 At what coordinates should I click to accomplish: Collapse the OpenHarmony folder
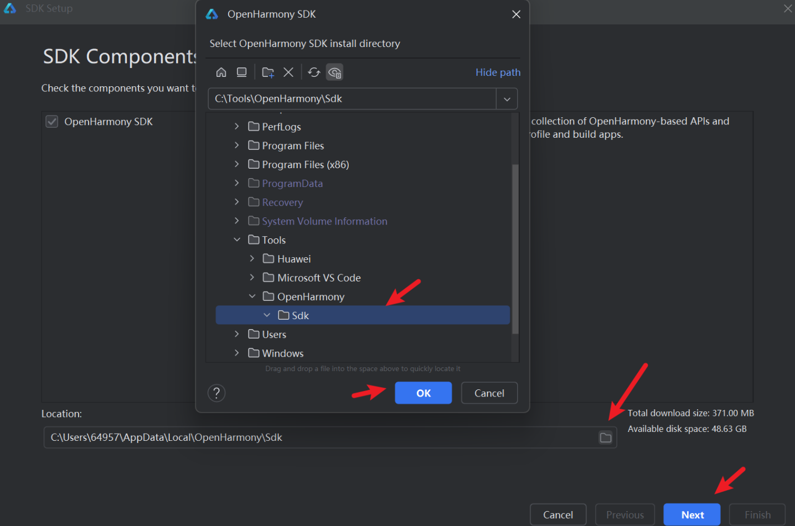[x=252, y=296]
